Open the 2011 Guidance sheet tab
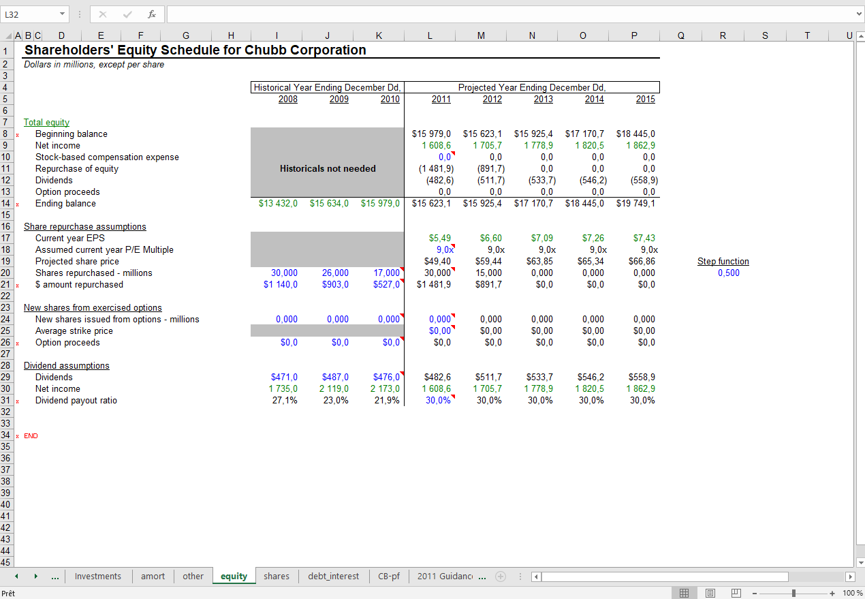The height and width of the screenshot is (599, 865). 446,577
